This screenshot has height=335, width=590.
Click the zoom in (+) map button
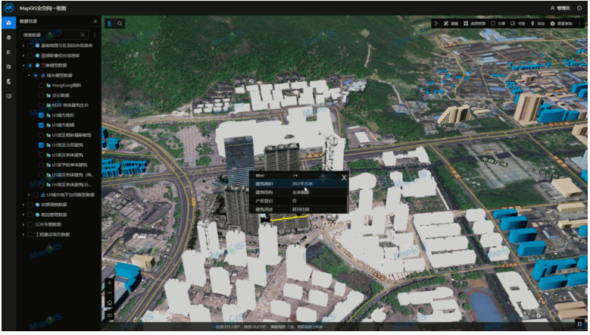click(x=110, y=283)
